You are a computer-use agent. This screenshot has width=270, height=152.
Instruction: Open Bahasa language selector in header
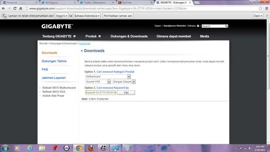[x=193, y=26]
